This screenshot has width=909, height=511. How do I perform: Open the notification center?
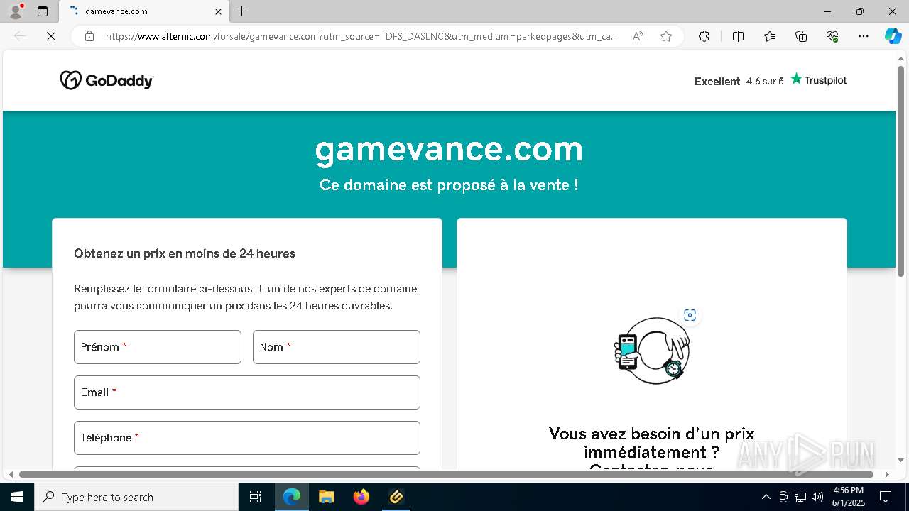(x=886, y=497)
